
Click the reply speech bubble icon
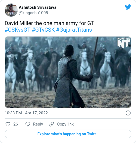[28, 124]
